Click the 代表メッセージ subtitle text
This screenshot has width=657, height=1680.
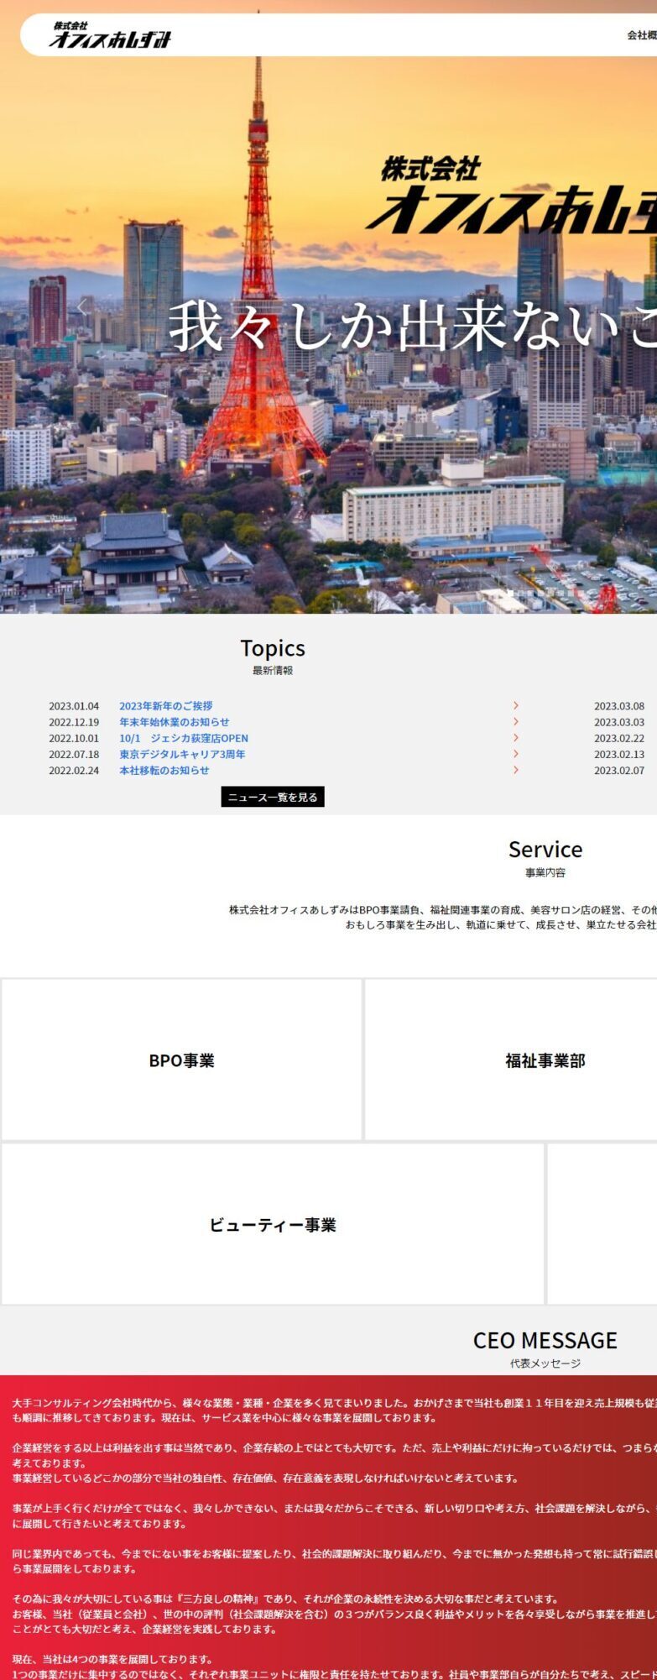pos(545,1363)
